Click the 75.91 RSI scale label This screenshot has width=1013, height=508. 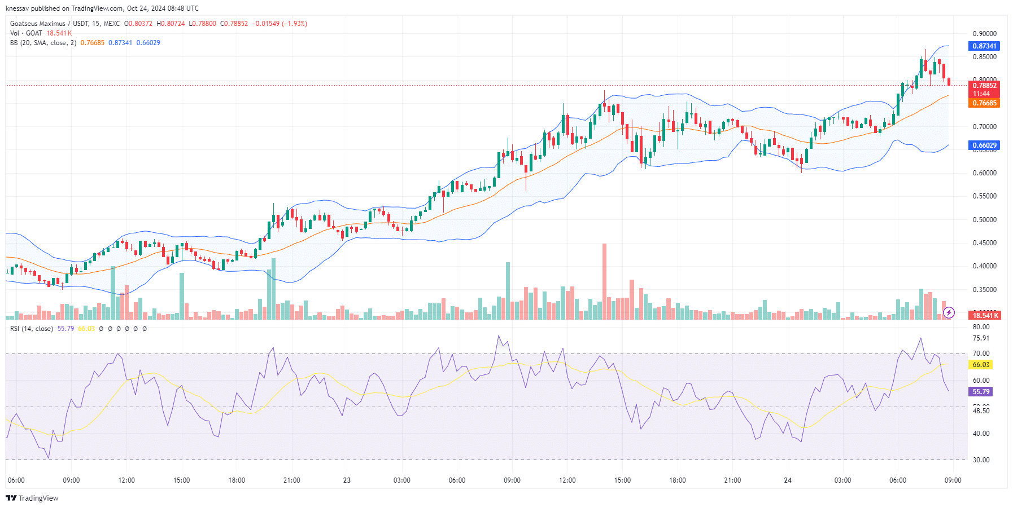click(981, 338)
